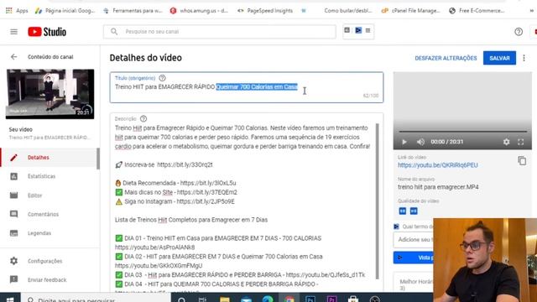Click the blue play extension icon by search
The image size is (537, 302).
(358, 30)
